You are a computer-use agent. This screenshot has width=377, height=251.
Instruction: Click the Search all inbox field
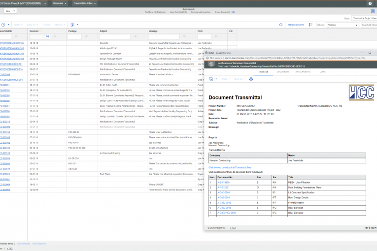click(369, 24)
